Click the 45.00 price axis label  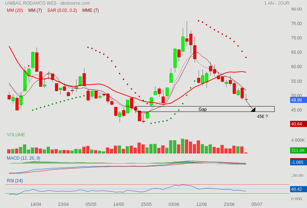(297, 110)
